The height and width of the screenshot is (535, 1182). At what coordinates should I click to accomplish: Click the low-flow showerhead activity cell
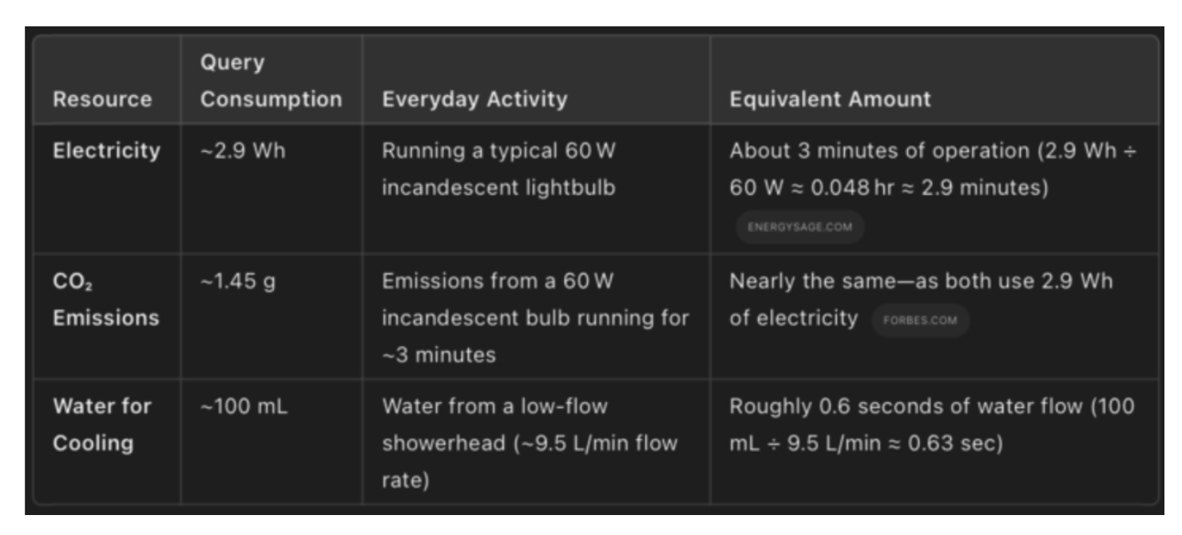530,445
